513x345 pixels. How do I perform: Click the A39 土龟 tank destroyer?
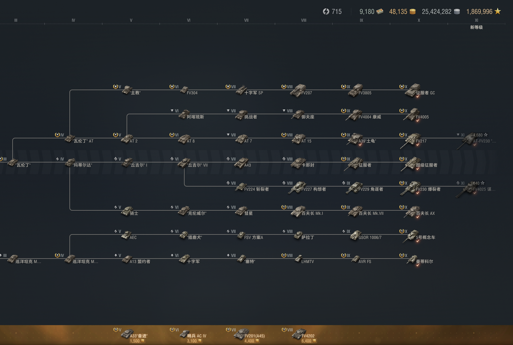(x=356, y=139)
